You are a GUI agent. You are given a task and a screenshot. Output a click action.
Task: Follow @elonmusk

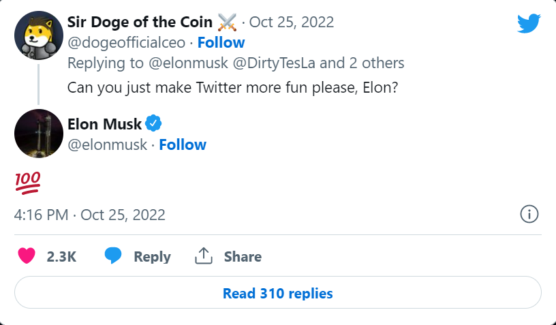pos(183,144)
